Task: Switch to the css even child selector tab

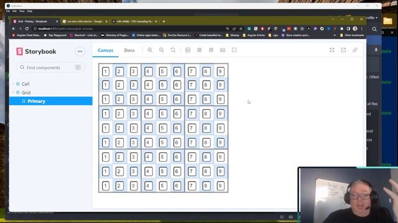Action: 85,22
